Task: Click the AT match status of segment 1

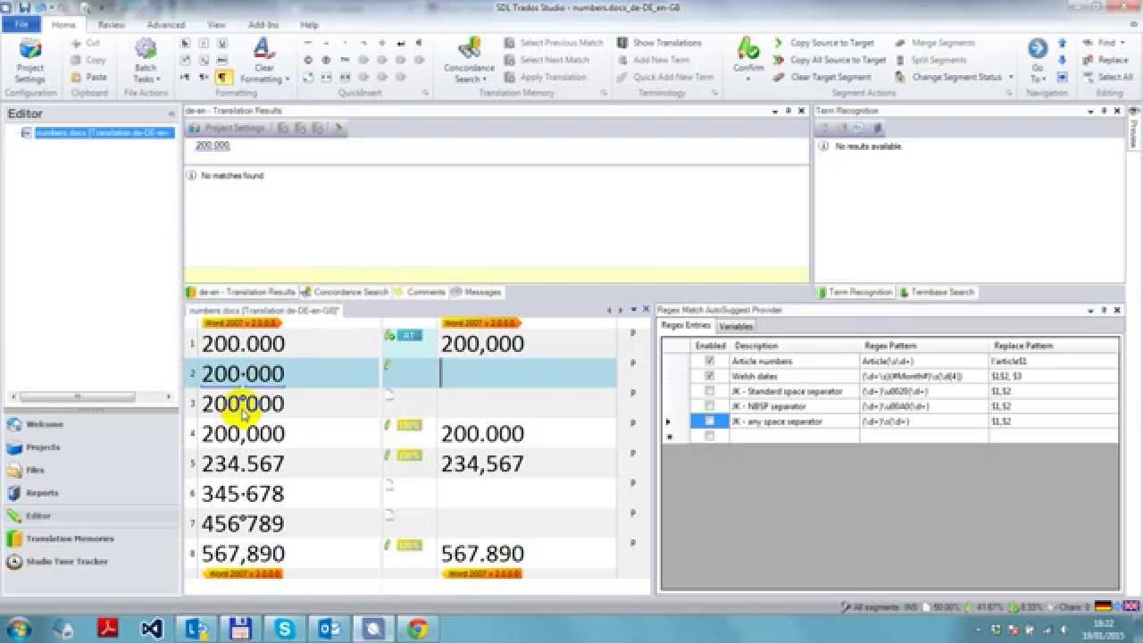Action: coord(409,336)
